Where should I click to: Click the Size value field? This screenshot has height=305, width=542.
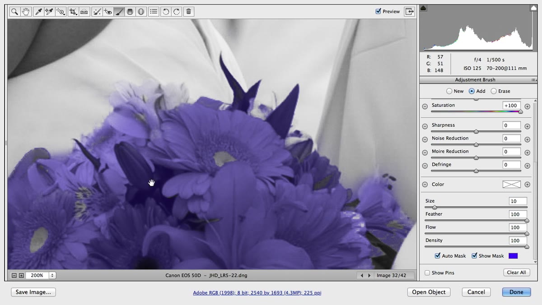(518, 201)
